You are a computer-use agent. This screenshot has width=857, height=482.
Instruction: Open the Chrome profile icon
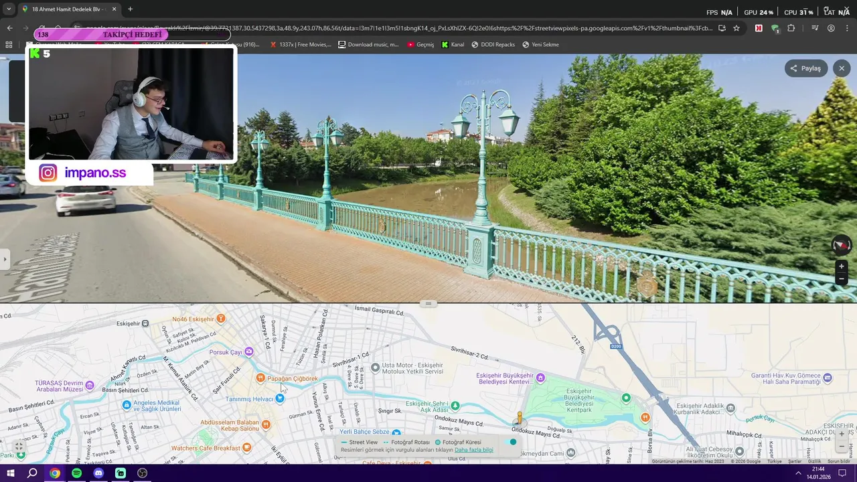[831, 28]
